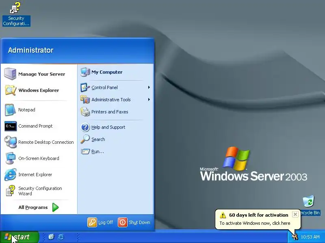The width and height of the screenshot is (325, 243).
Task: Click the Windows Explorer folder icon
Action: tap(10, 90)
